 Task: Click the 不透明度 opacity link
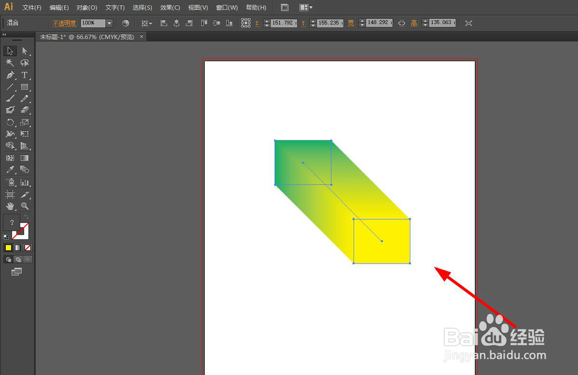point(64,23)
